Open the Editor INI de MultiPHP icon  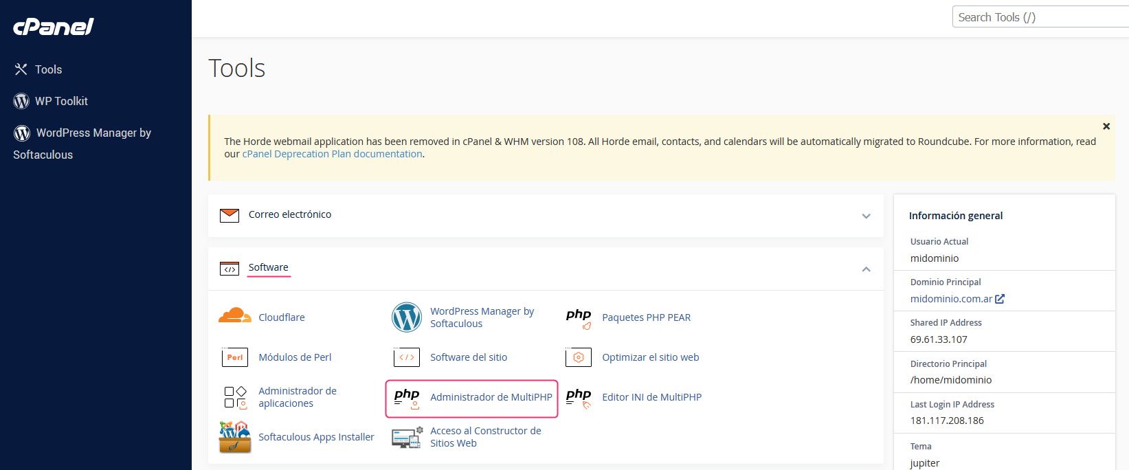578,398
